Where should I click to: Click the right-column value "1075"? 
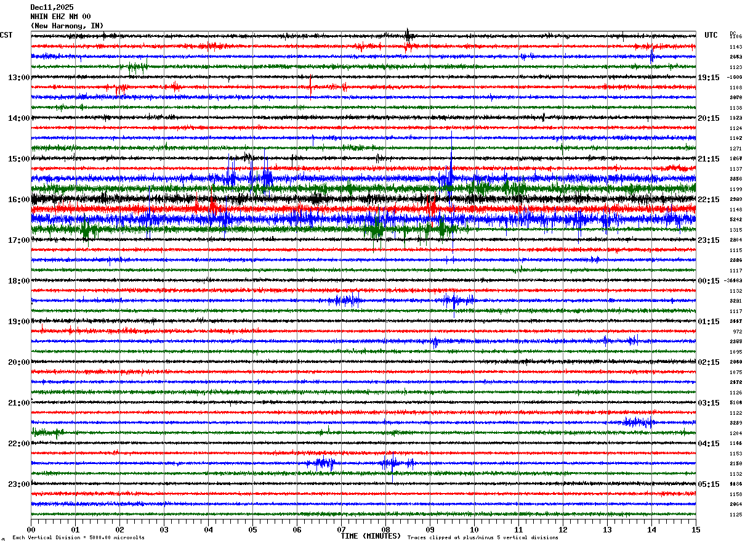point(736,372)
